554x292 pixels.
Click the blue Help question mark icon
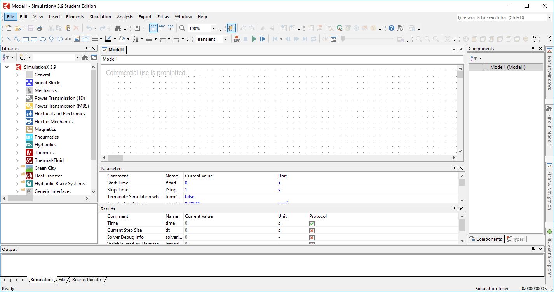[392, 28]
